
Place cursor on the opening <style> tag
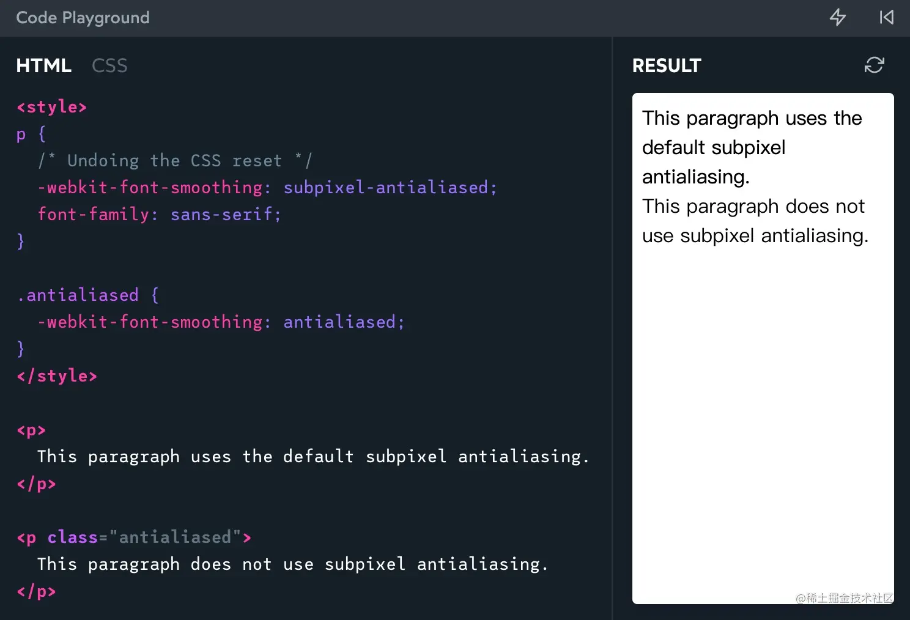click(x=51, y=107)
